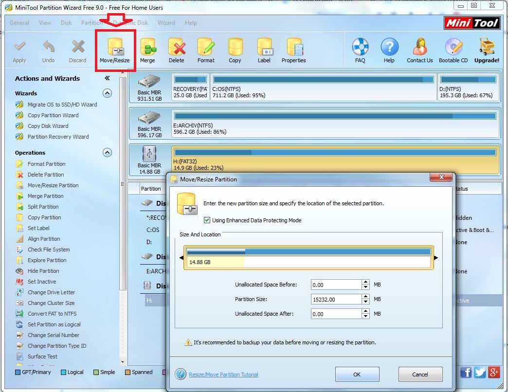Cancel the Move/Resize Partition dialog

[420, 374]
